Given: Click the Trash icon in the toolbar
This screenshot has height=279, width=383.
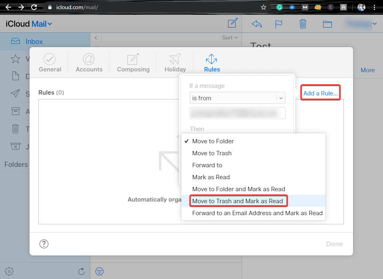Looking at the screenshot, I should pos(303,24).
